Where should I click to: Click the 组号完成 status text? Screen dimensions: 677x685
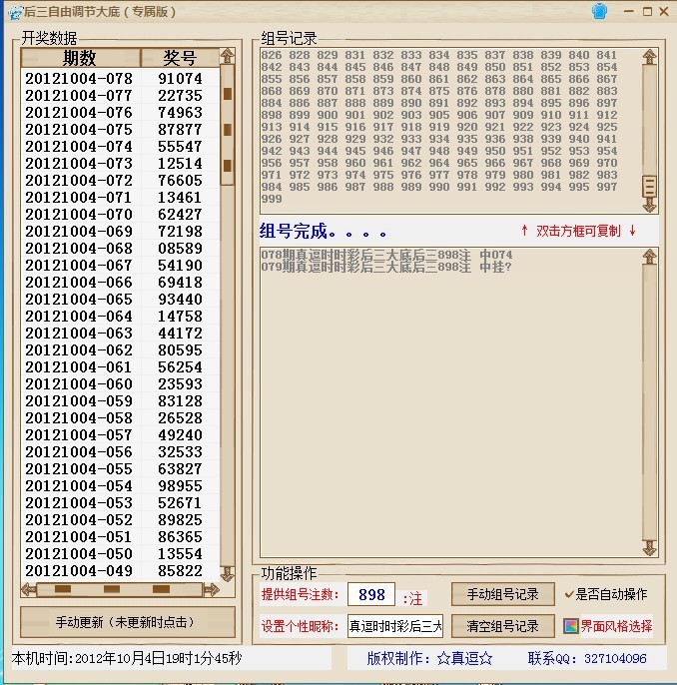pyautogui.click(x=323, y=231)
